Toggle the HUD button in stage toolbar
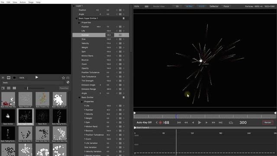The width and height of the screenshot is (277, 156). (201, 6)
